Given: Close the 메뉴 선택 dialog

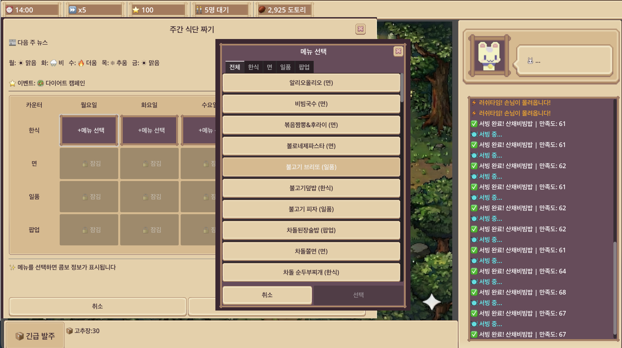Looking at the screenshot, I should point(398,51).
